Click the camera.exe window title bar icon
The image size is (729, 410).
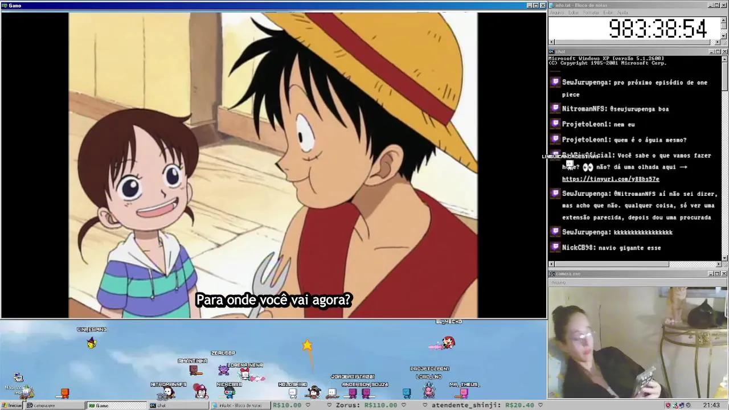click(552, 274)
